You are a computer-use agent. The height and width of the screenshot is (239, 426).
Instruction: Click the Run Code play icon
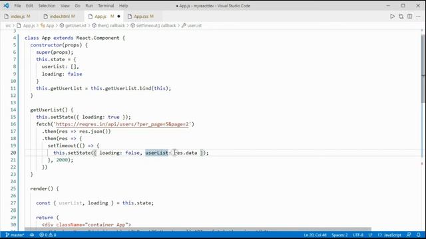[x=392, y=17]
